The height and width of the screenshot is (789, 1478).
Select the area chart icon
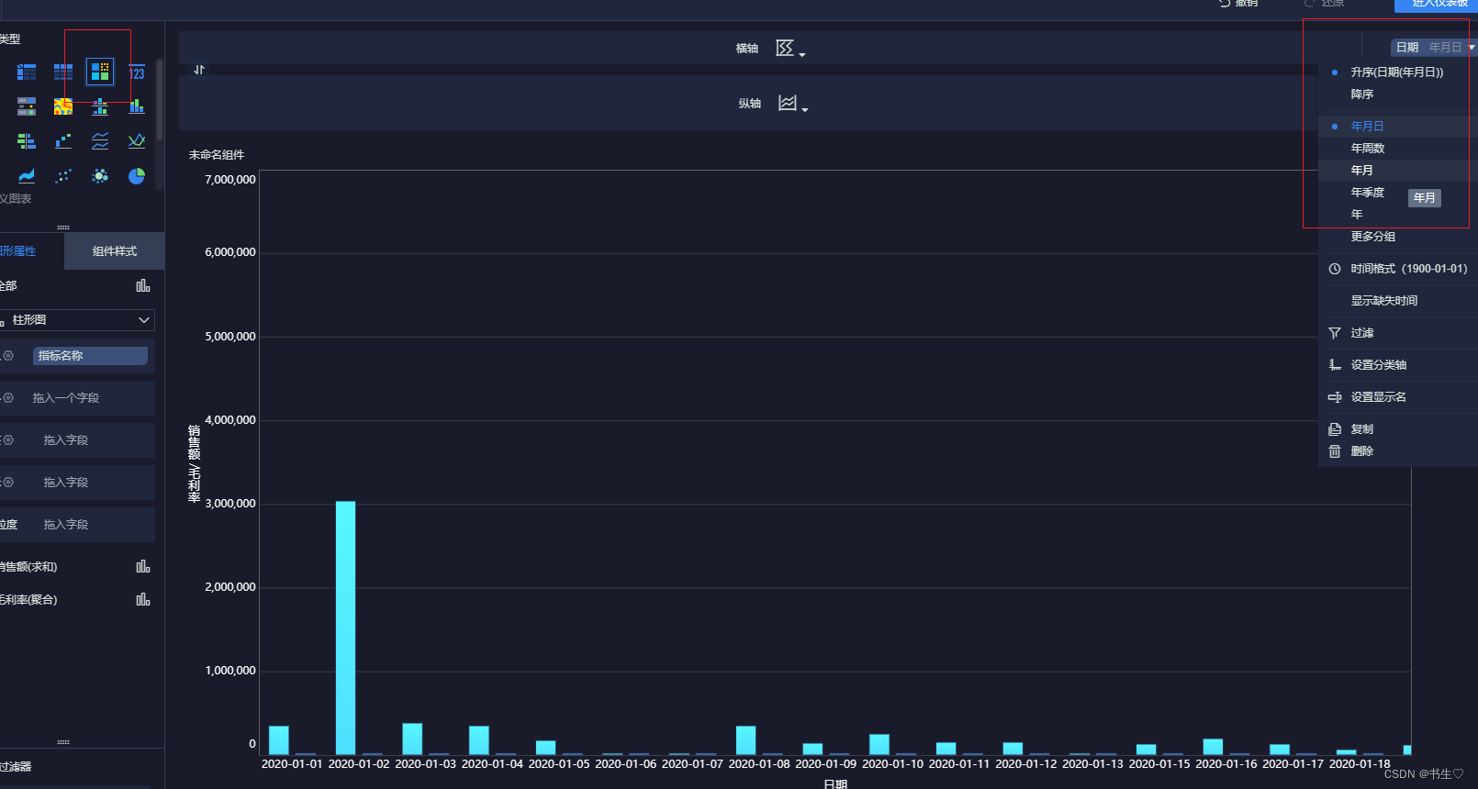(27, 176)
